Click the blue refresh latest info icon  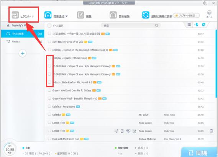pos(146,15)
